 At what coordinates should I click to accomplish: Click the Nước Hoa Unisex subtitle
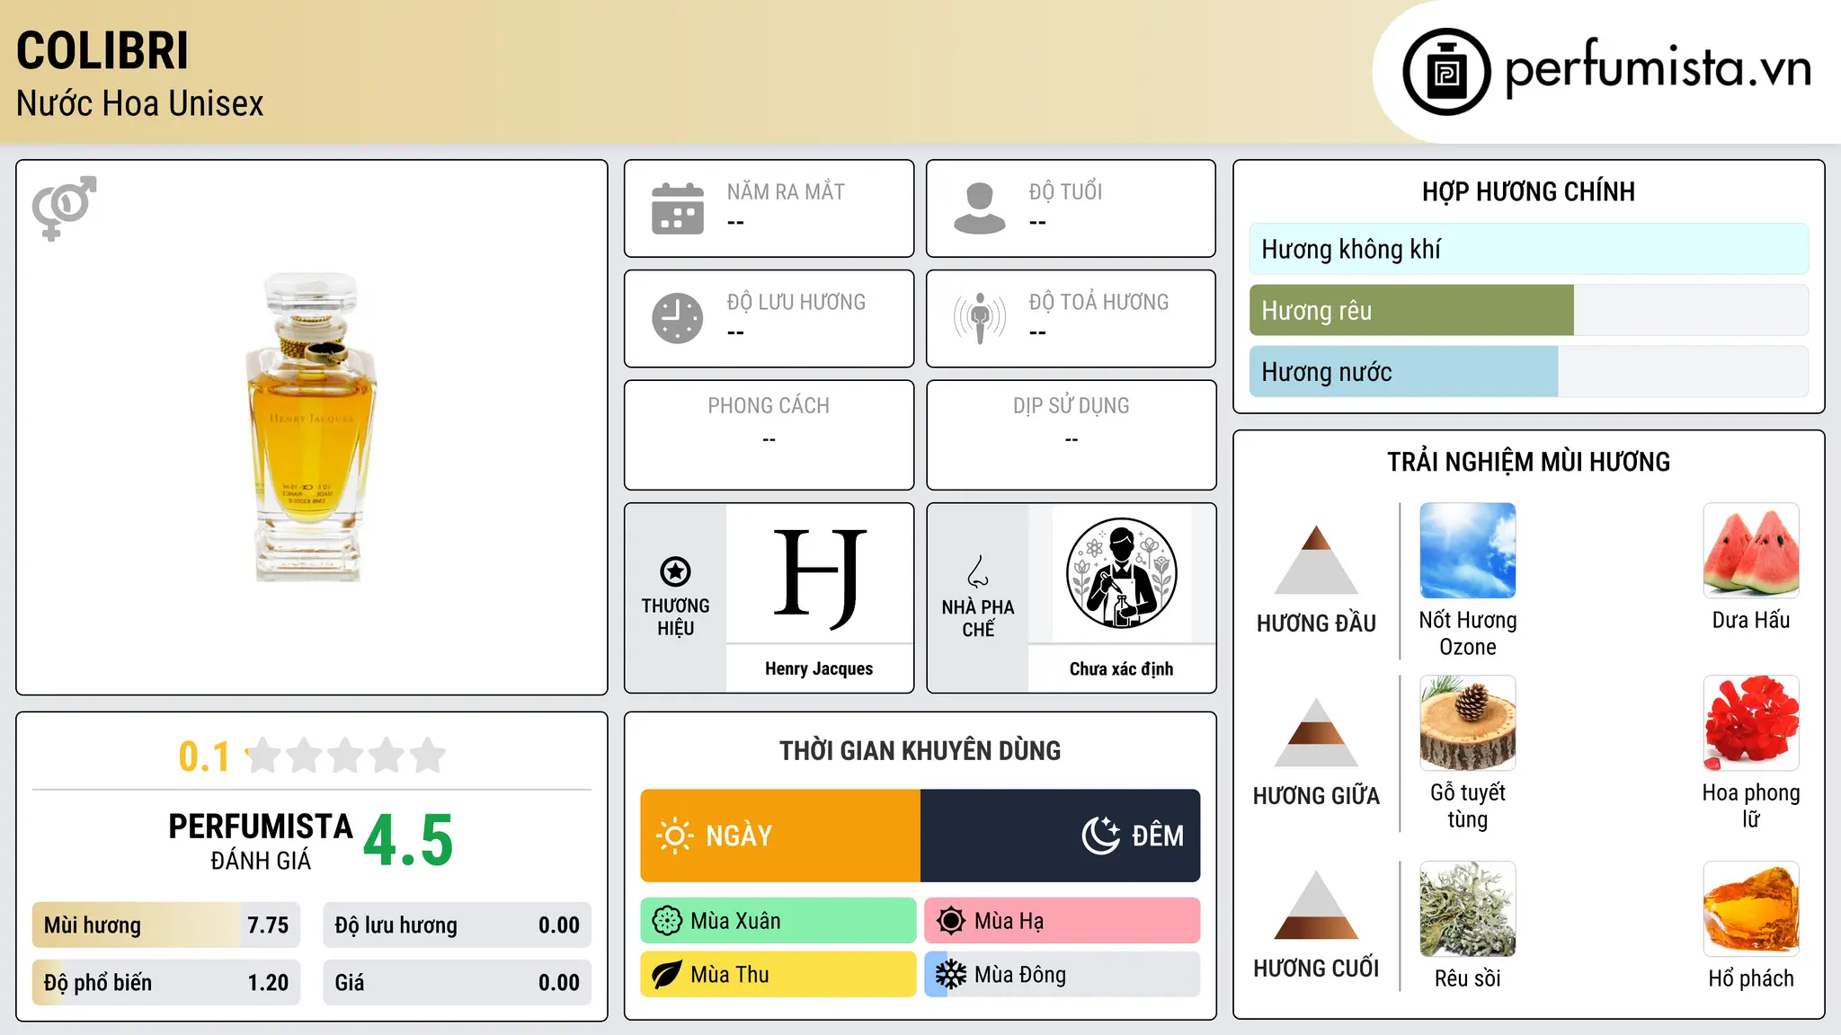coord(140,103)
